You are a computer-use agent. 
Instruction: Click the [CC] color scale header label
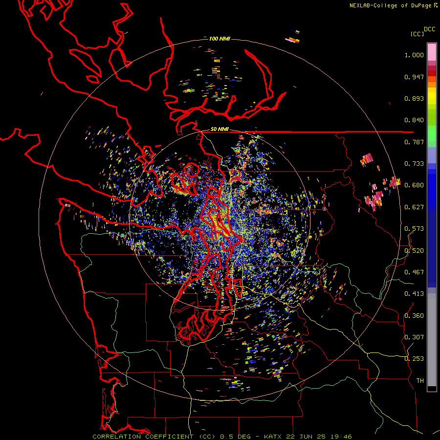[417, 34]
